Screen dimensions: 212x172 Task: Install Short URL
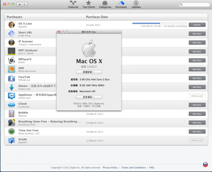[x=197, y=34]
